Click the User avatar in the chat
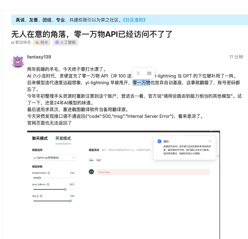Viewport: 248px width, 239px height. pyautogui.click(x=91, y=160)
